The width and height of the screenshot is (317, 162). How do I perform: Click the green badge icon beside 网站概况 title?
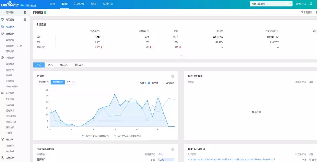(45, 13)
